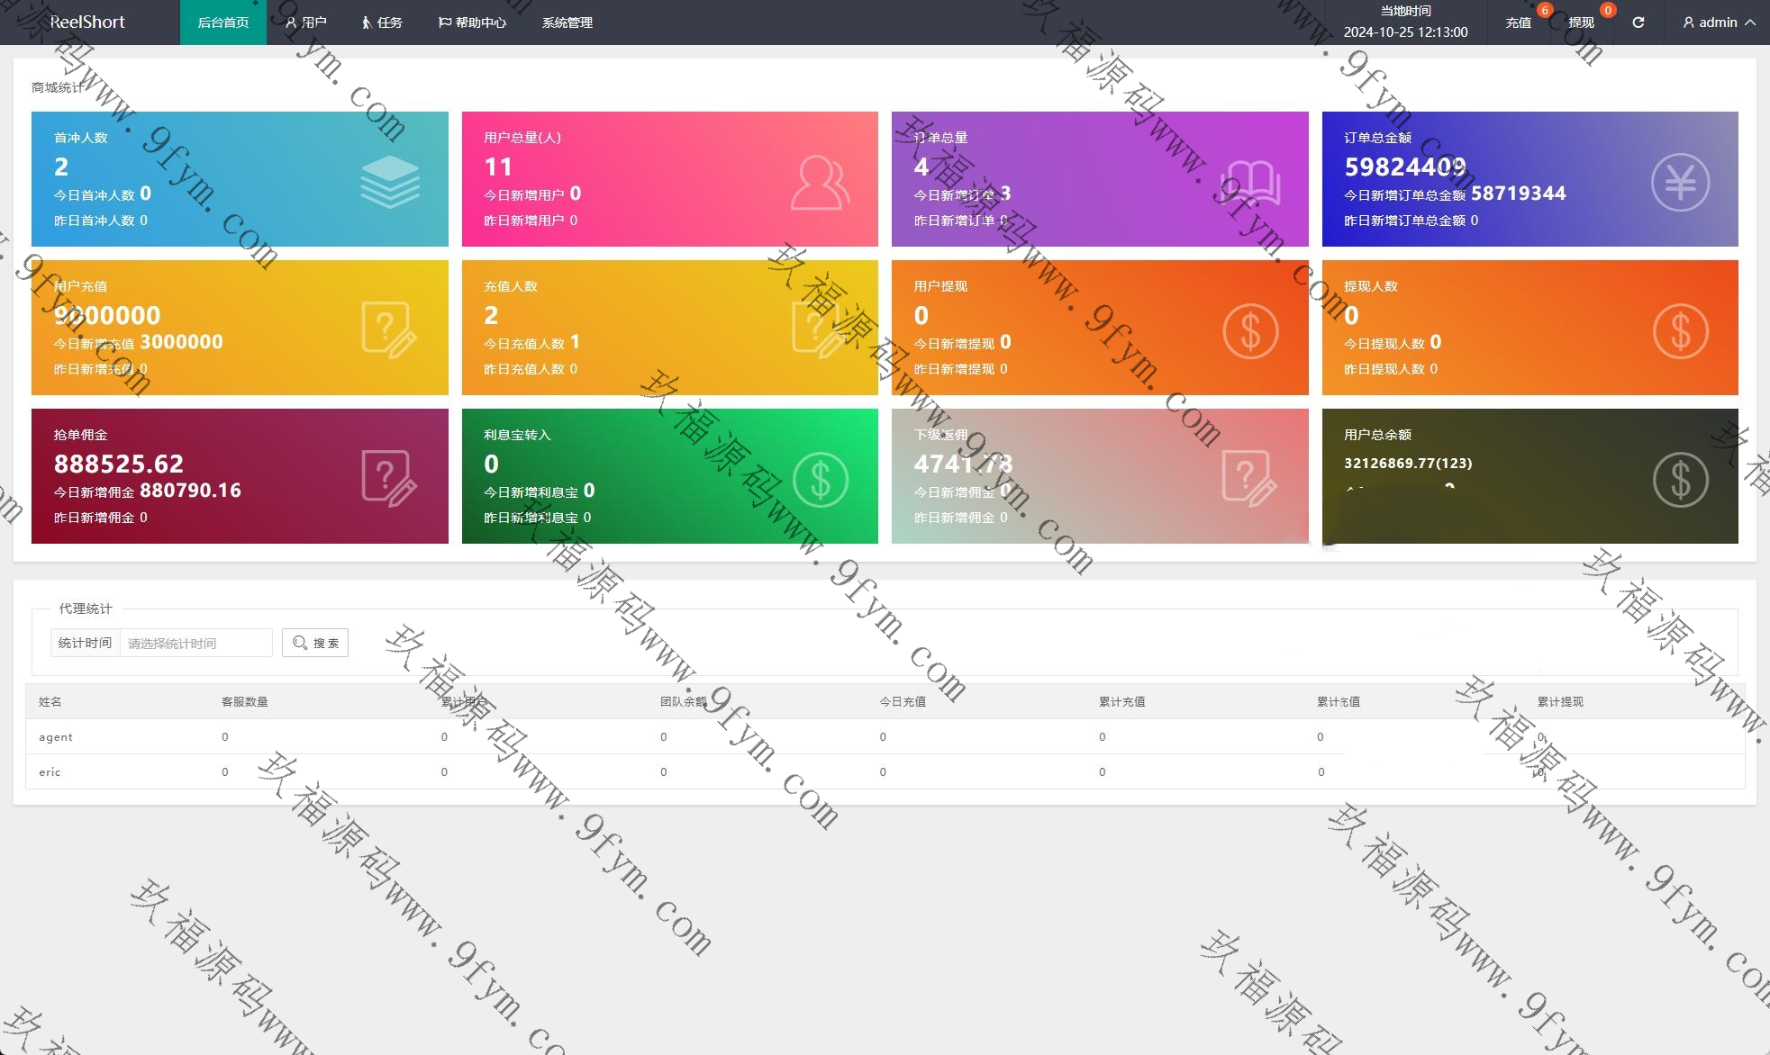Click the dollar icon on 利息宝转入 card
1770x1055 pixels.
pyautogui.click(x=820, y=479)
